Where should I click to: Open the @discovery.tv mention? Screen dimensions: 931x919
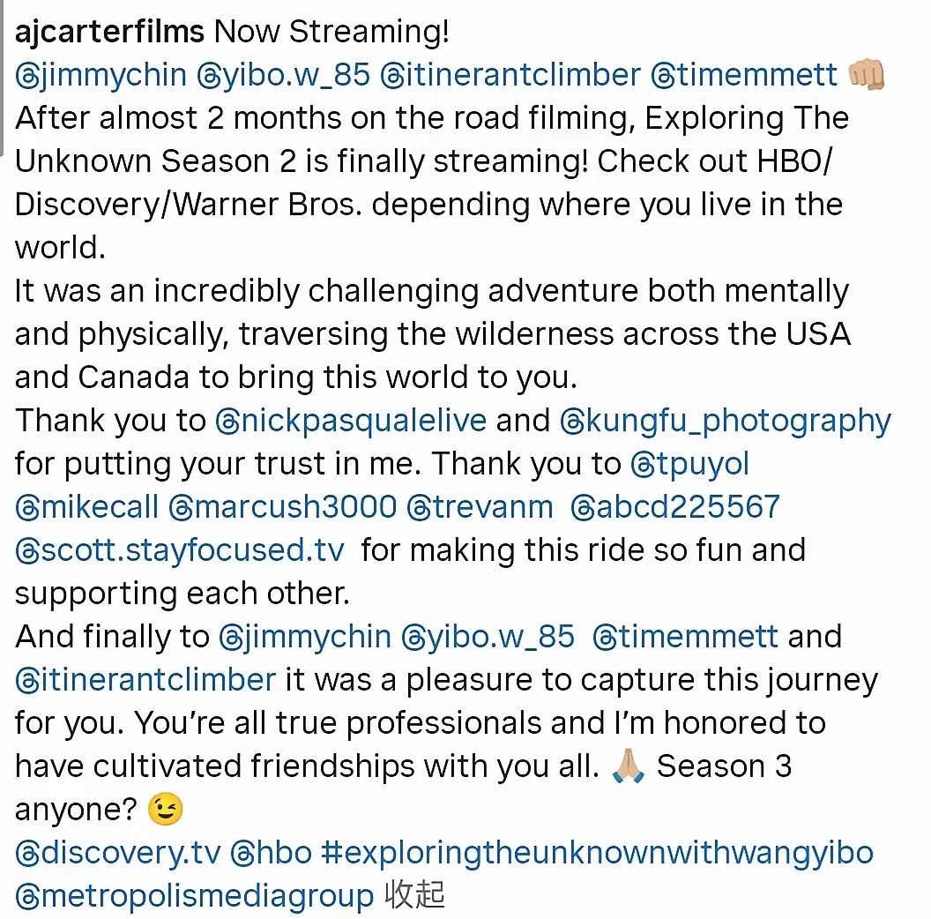coord(116,853)
